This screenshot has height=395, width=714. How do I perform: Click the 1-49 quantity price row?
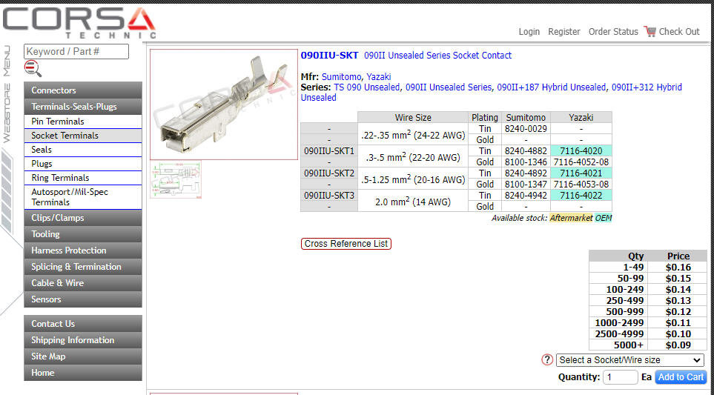[x=648, y=267]
